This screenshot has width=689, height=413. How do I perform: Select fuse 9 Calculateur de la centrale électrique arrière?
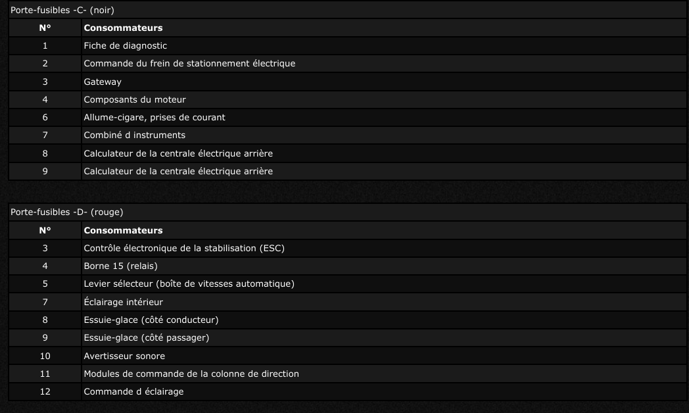click(x=178, y=171)
